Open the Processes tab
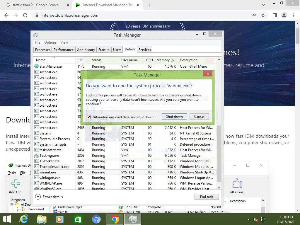The width and height of the screenshot is (300, 225). click(42, 50)
